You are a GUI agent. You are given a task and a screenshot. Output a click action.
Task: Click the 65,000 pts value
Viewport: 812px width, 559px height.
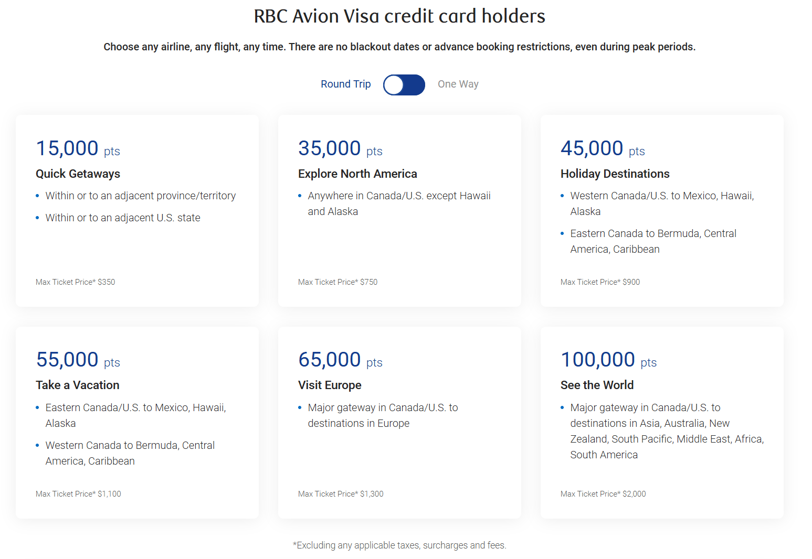click(x=340, y=360)
